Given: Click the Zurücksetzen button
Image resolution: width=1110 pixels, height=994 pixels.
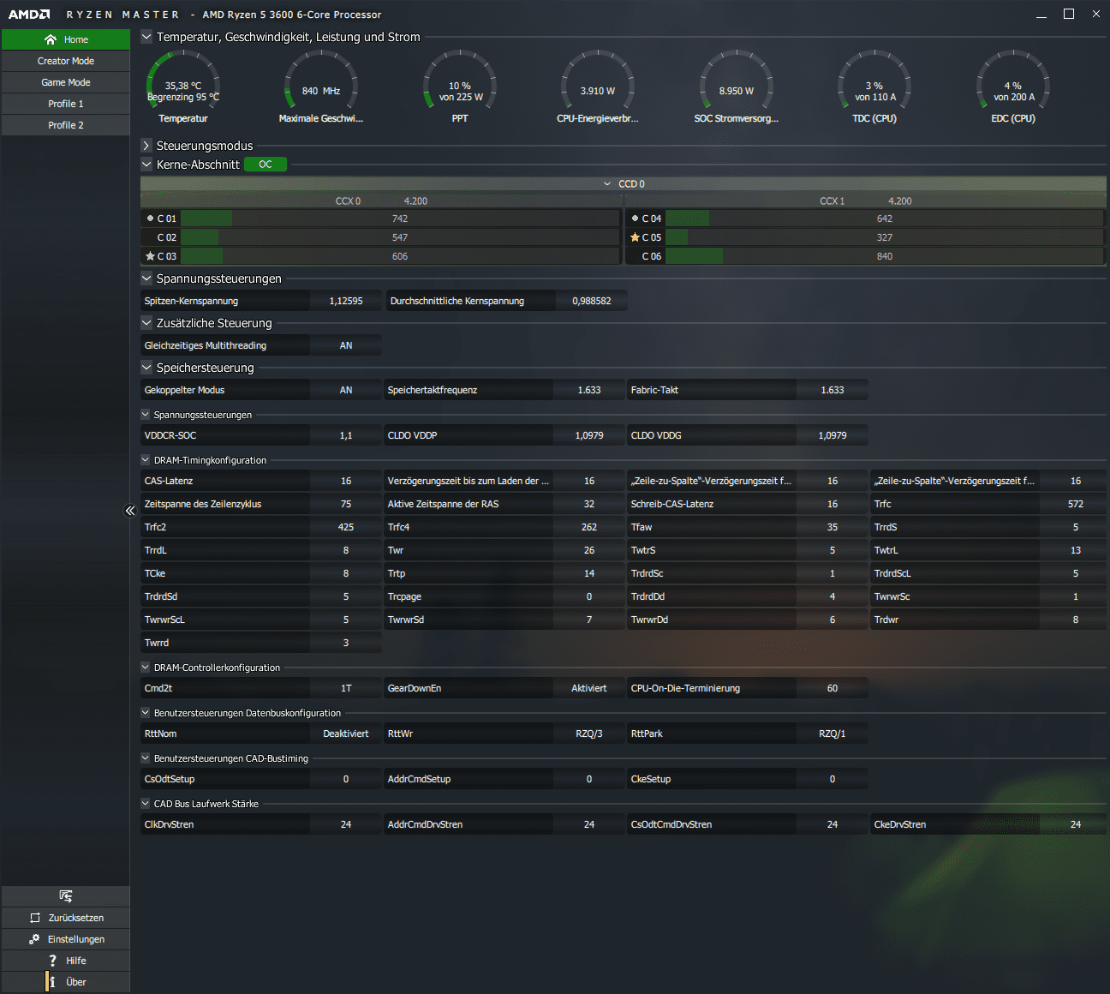Looking at the screenshot, I should (66, 918).
